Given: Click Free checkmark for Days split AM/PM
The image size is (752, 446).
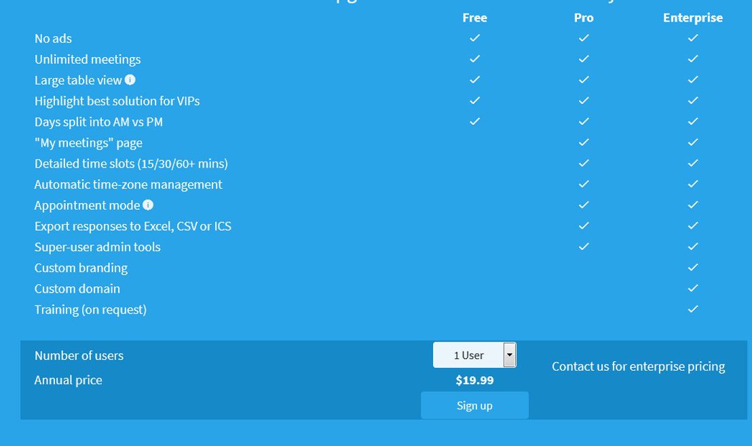Looking at the screenshot, I should pyautogui.click(x=475, y=122).
